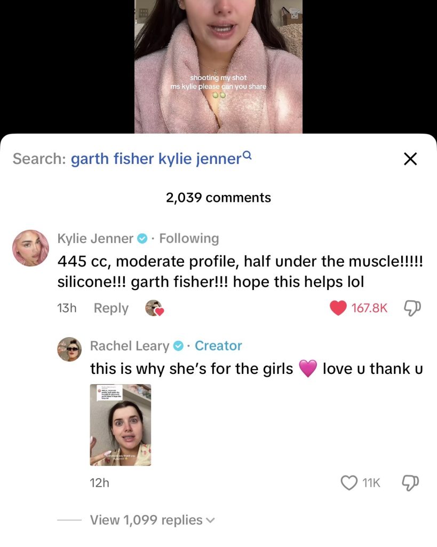Open the Rachel Leary username link
This screenshot has height=547, width=437.
(129, 346)
